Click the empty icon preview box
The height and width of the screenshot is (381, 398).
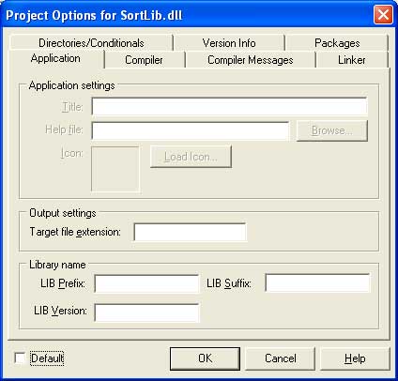tap(115, 169)
